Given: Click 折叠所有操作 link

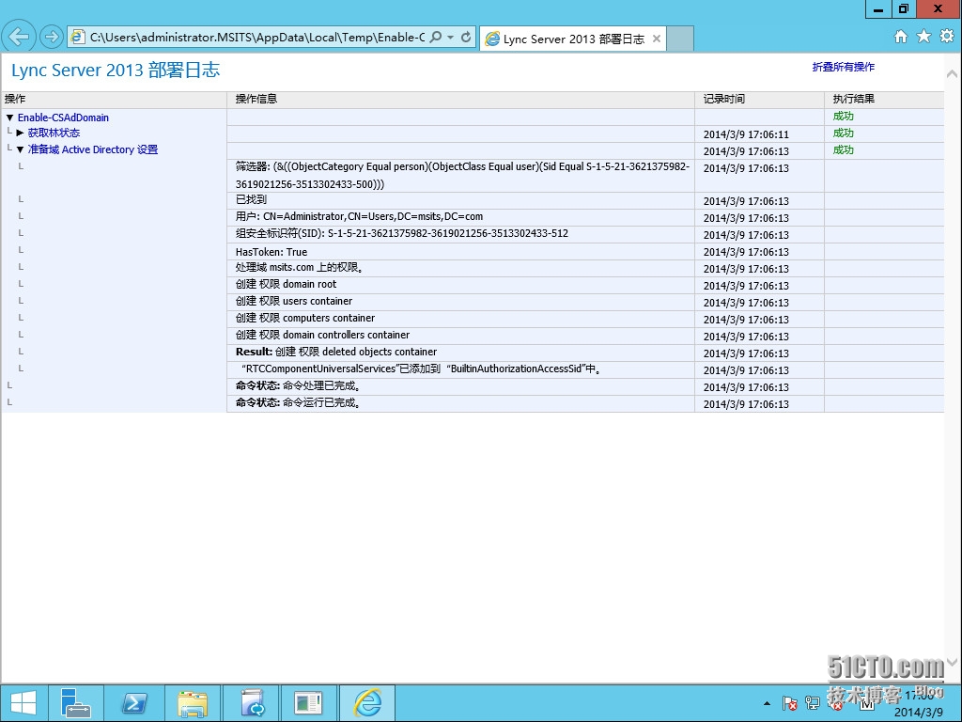Looking at the screenshot, I should coord(843,67).
